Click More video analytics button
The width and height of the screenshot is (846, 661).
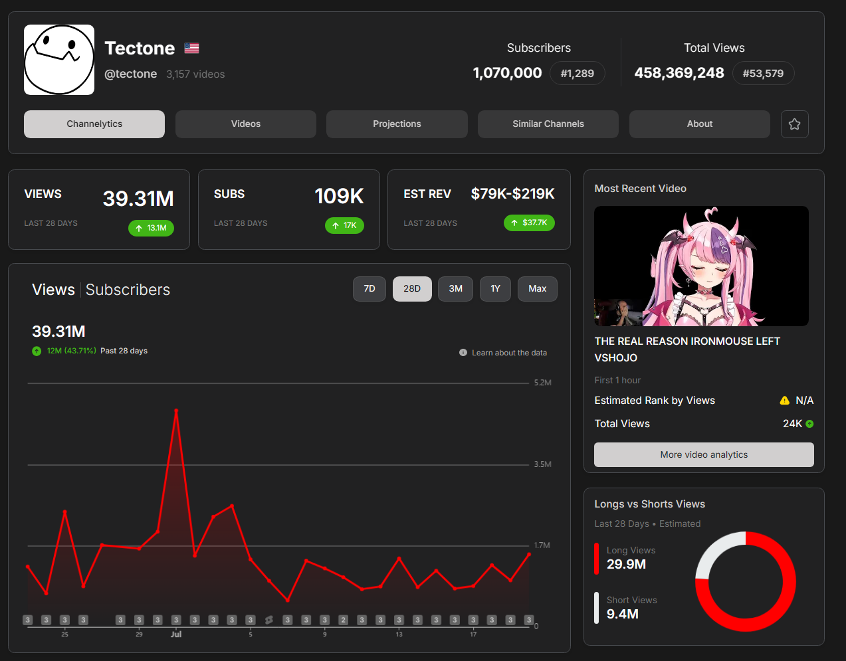tap(704, 455)
